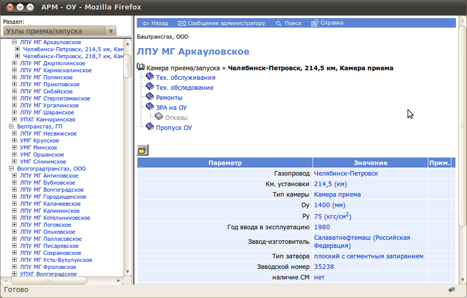The height and width of the screenshot is (298, 467).
Task: Select ЛПУ МГ Сибайское in the tree
Action: (x=46, y=91)
